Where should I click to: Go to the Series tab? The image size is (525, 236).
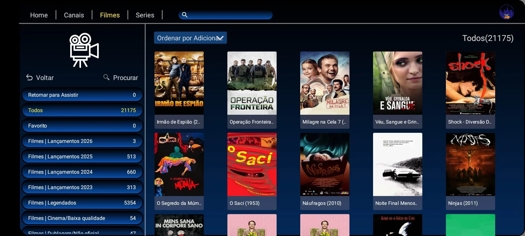pos(145,15)
